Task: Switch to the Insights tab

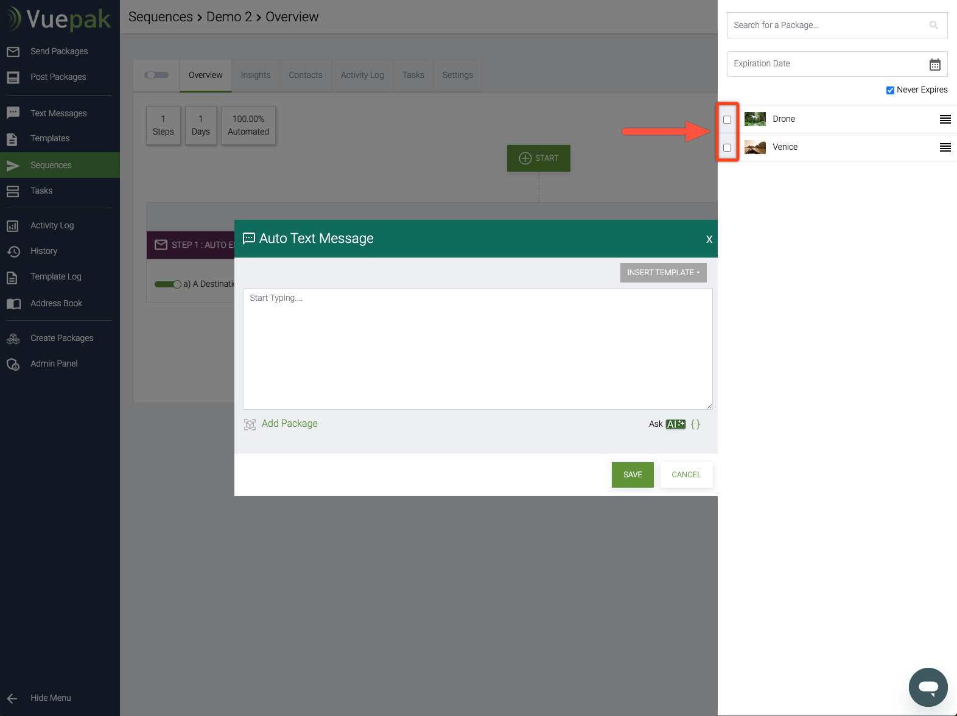Action: coord(255,75)
